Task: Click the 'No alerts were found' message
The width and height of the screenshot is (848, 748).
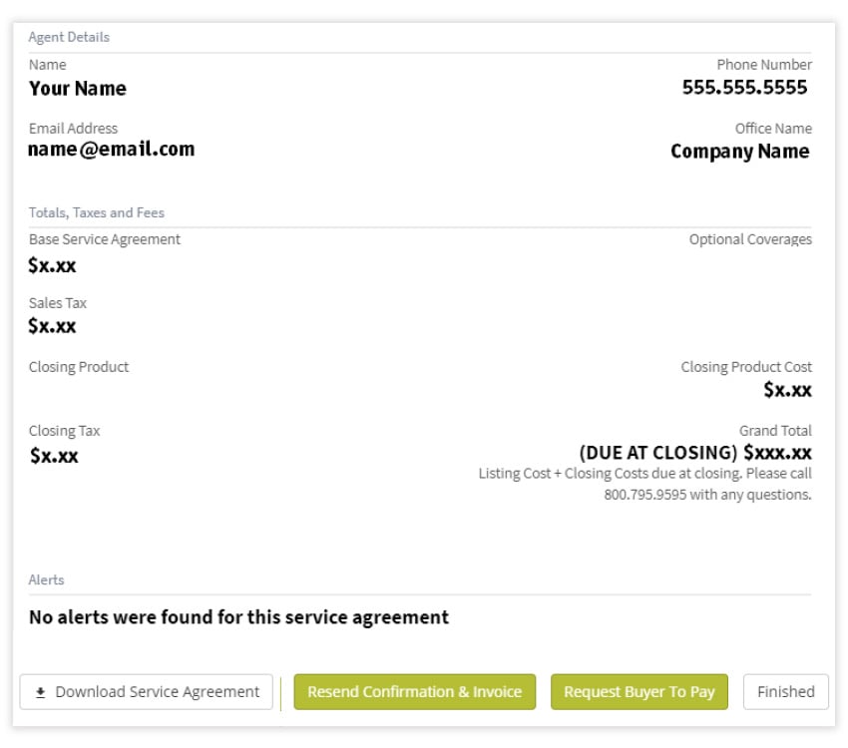Action: click(x=238, y=617)
